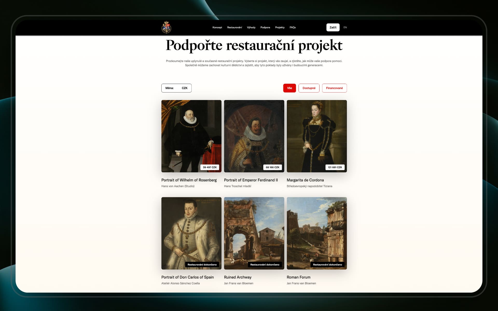Viewport: 498px width, 311px height.
Task: Open the Ruined Archway painting thumbnail
Action: pos(254,233)
